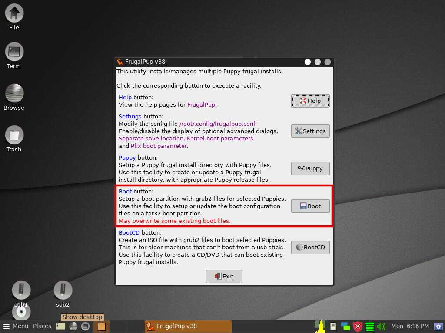
Task: Select the FrugalPup v38 taskbar entry
Action: 188,326
